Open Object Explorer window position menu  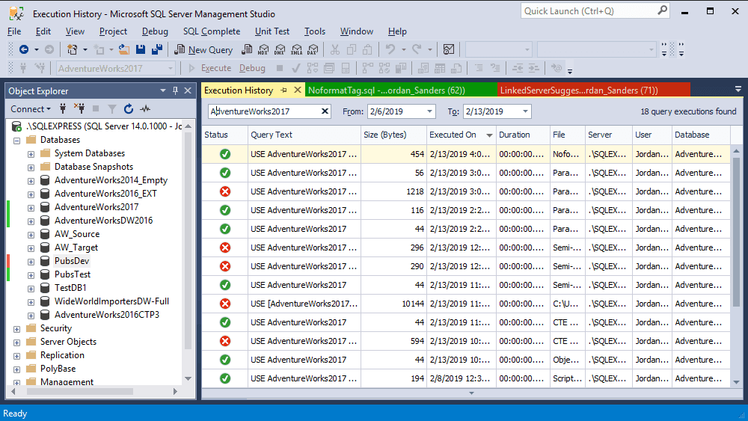162,90
